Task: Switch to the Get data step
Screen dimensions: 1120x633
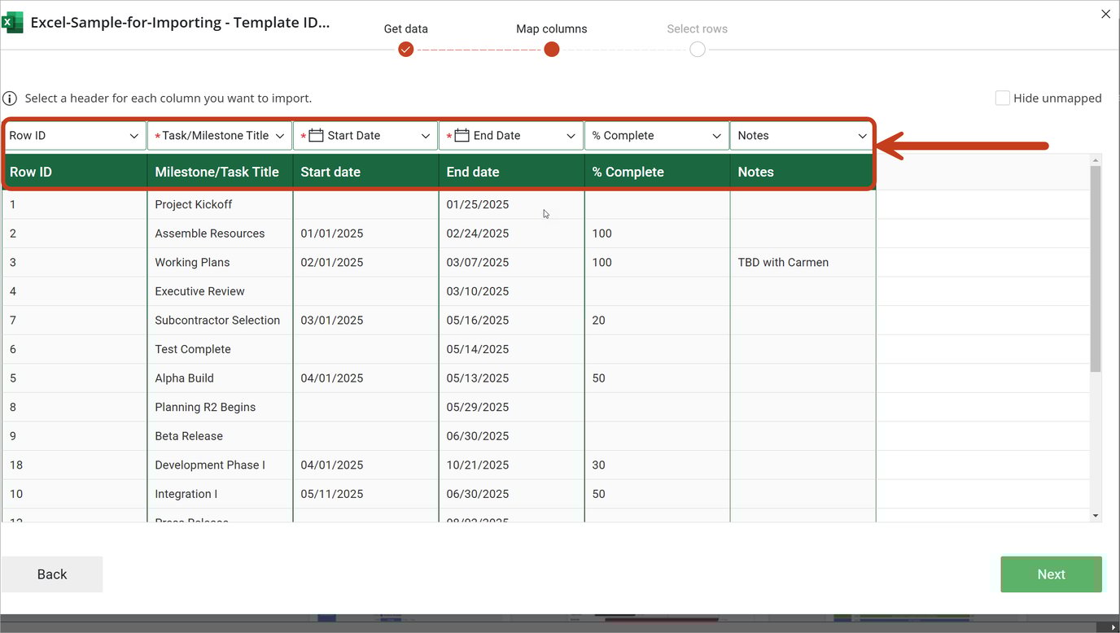Action: pos(405,28)
